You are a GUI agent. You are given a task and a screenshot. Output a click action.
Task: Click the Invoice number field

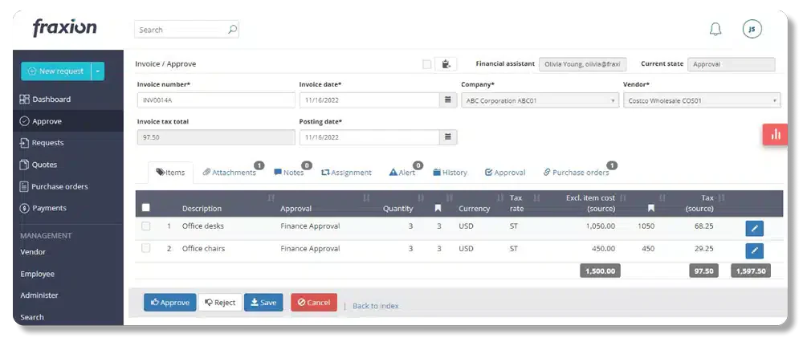click(216, 100)
